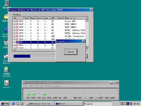Viewport: 141px width, 106px height.
Task: Click the En language indicator in tray
Action: (127, 104)
